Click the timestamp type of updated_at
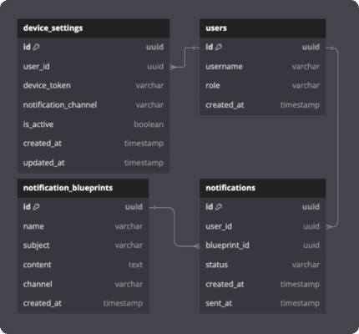The width and height of the screenshot is (359, 334). [x=144, y=163]
